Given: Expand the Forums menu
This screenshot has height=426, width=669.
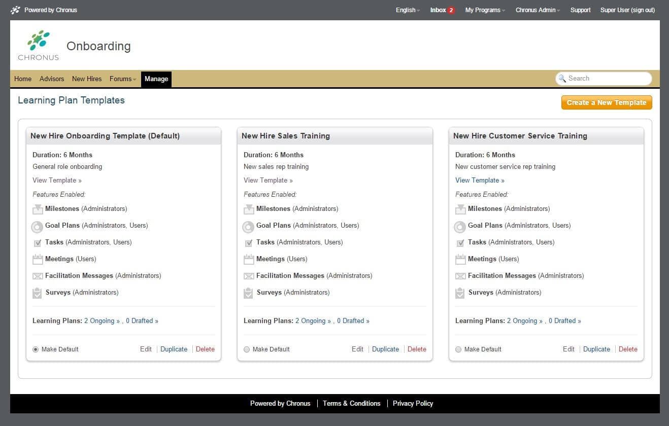Looking at the screenshot, I should tap(123, 79).
